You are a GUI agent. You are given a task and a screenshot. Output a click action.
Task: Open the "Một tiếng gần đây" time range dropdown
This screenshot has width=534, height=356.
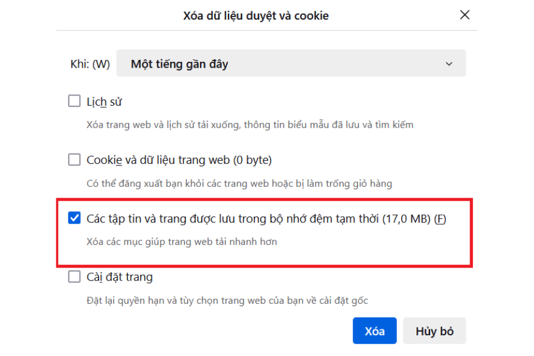click(291, 63)
